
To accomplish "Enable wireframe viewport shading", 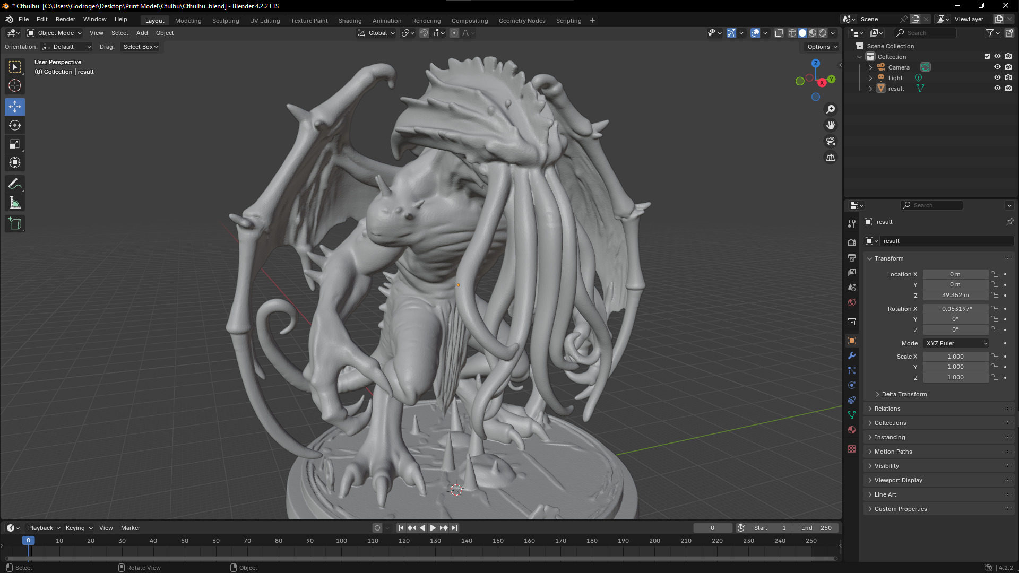I will [792, 33].
